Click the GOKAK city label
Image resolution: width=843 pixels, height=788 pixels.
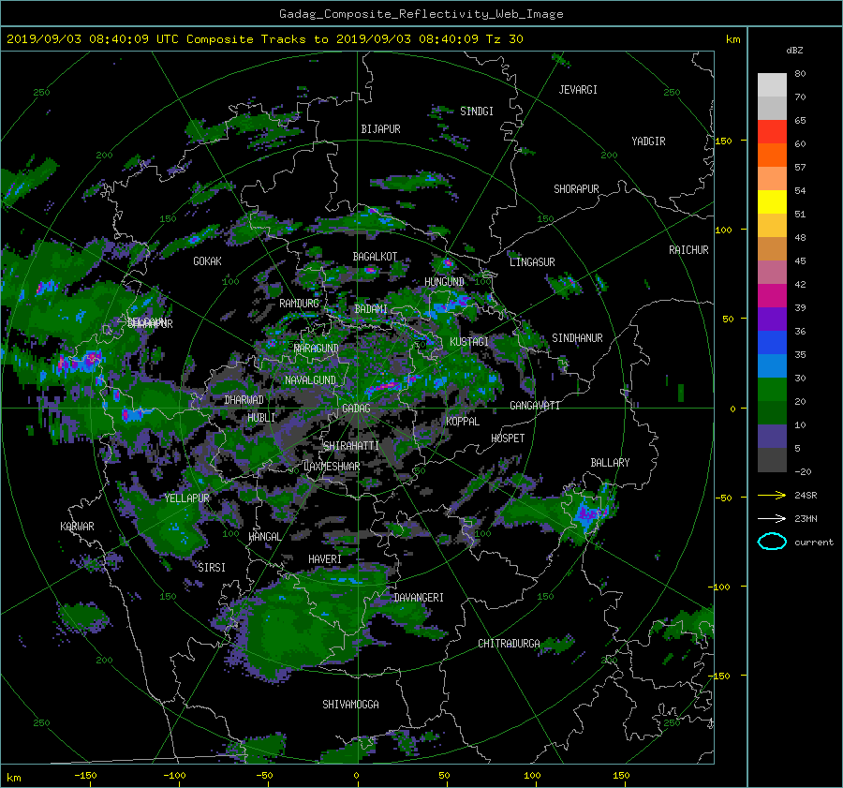coord(207,261)
